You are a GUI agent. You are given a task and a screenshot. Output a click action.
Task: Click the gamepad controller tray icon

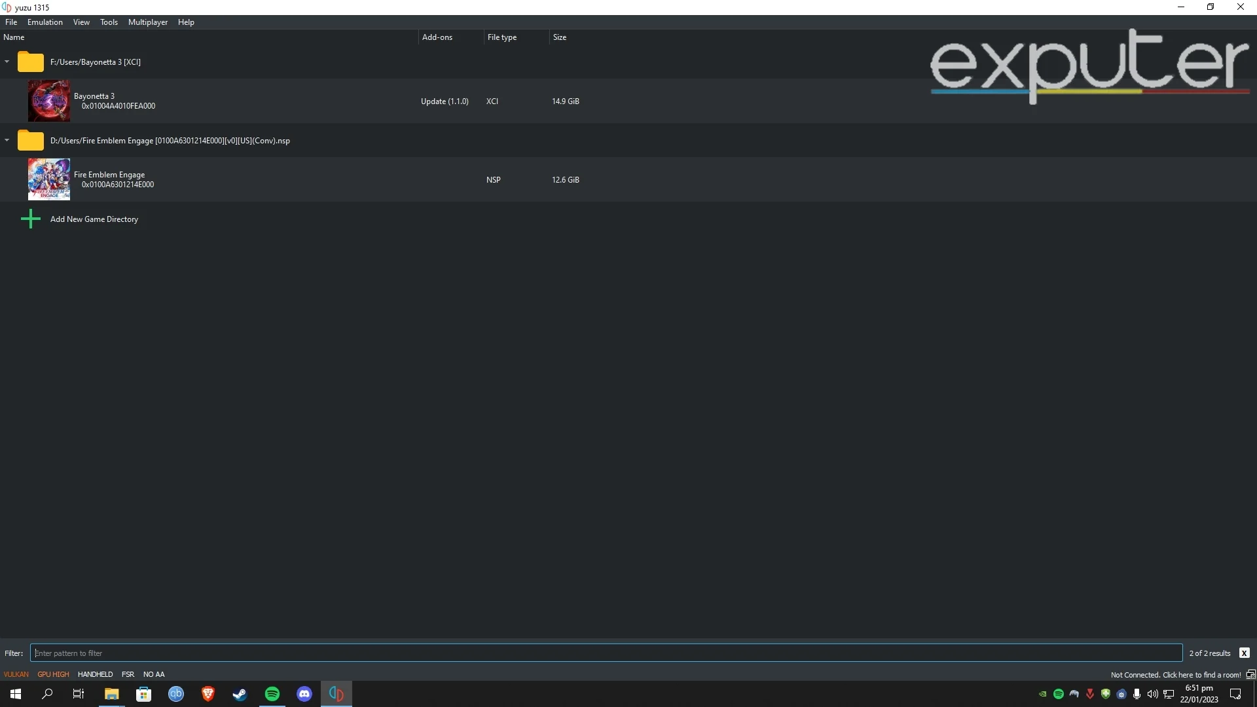point(1074,694)
